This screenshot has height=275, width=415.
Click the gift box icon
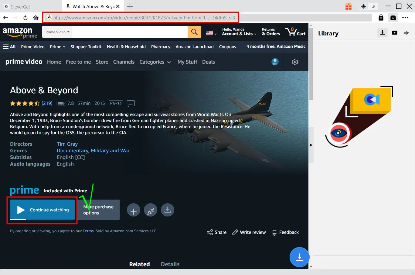point(349,6)
